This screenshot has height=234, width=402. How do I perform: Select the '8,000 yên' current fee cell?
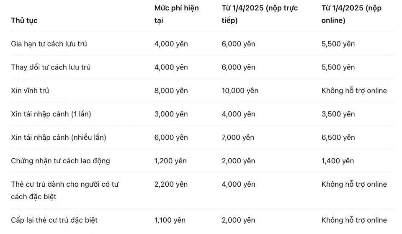(x=171, y=91)
